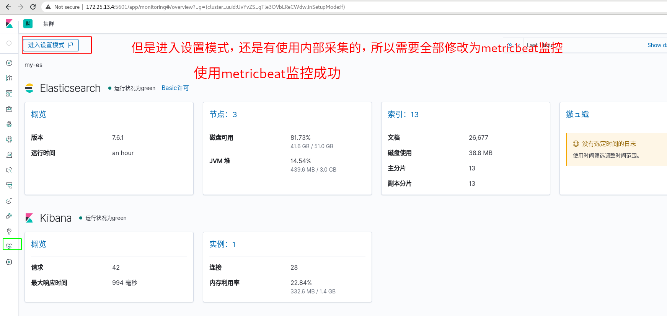Click Kibana connections value 28
Viewport: 667px width, 316px height.
[x=294, y=267]
